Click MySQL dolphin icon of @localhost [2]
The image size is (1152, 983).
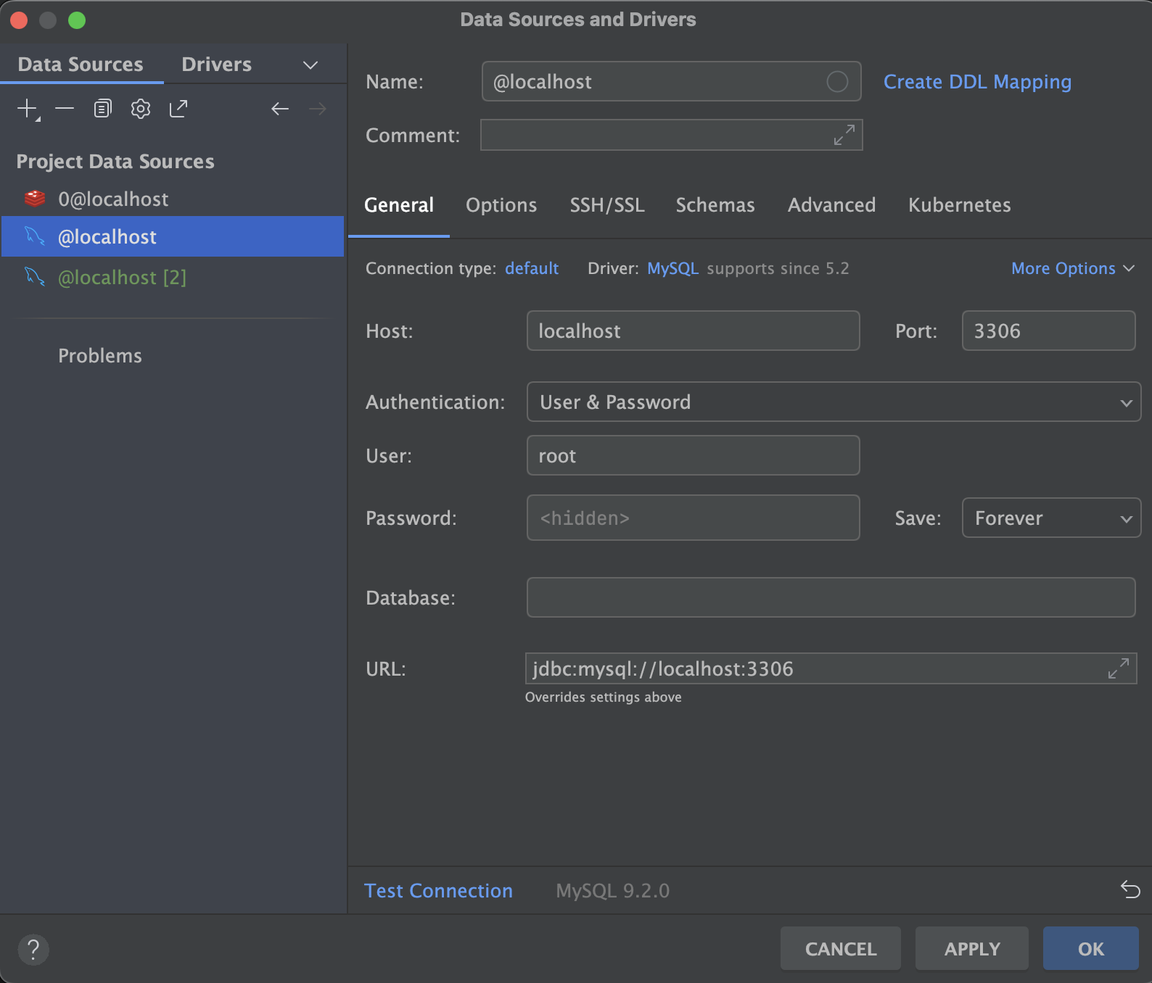[x=34, y=277]
